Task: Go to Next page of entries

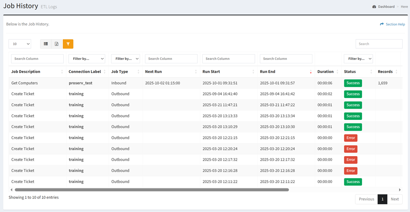Action: 395,199
